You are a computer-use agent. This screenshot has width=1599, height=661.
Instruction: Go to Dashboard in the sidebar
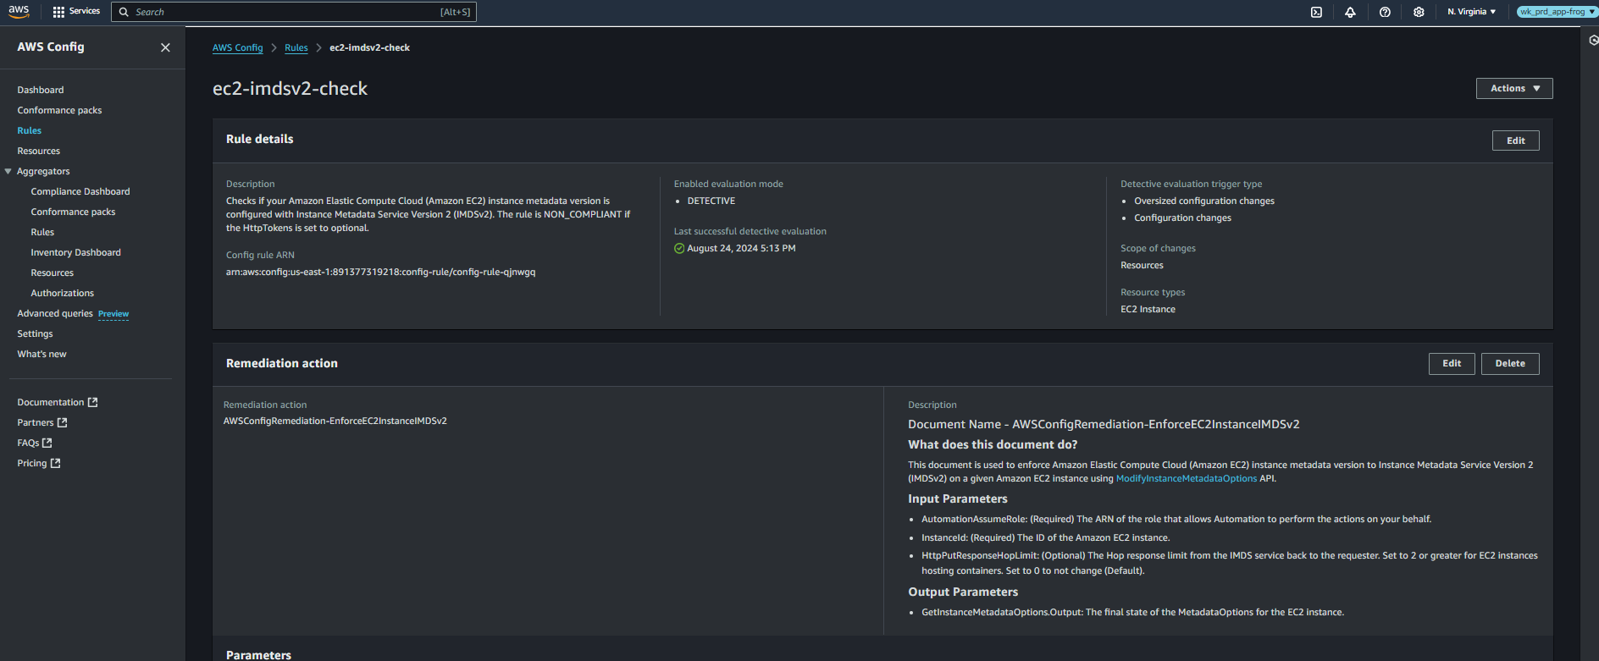(41, 90)
